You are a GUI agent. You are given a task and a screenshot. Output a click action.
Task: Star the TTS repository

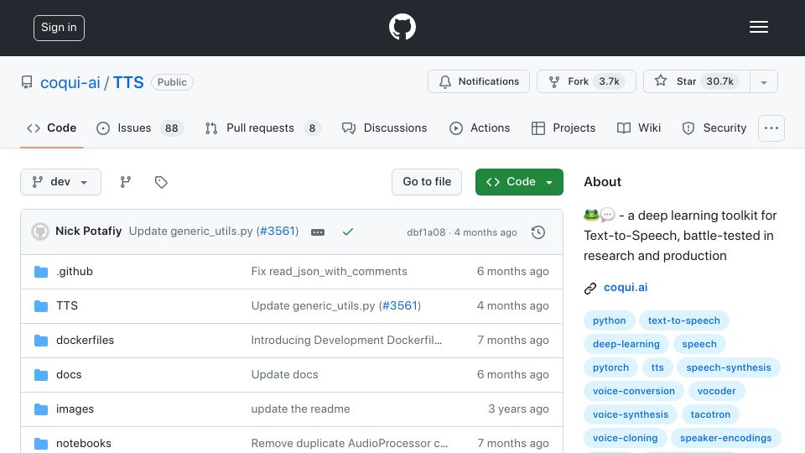[697, 81]
